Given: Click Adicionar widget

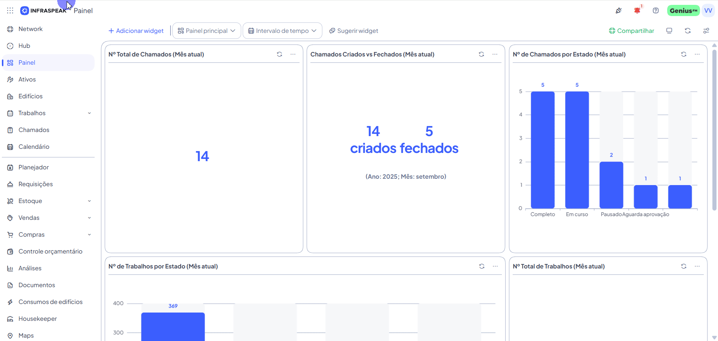Looking at the screenshot, I should [x=136, y=31].
